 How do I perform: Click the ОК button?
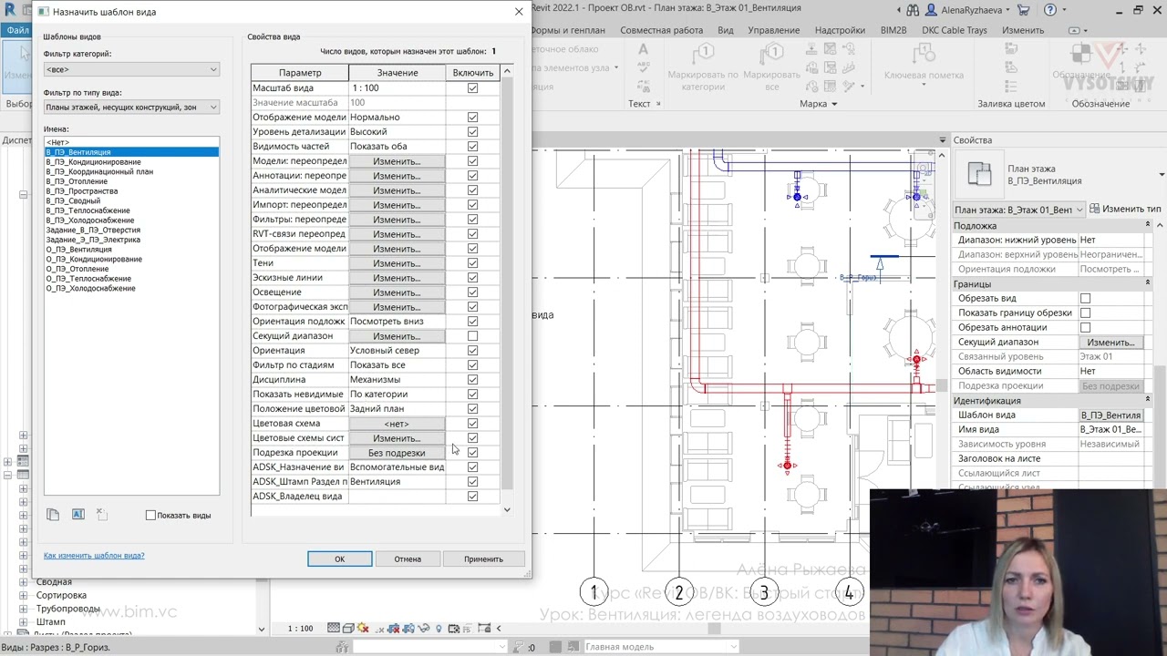(x=339, y=559)
